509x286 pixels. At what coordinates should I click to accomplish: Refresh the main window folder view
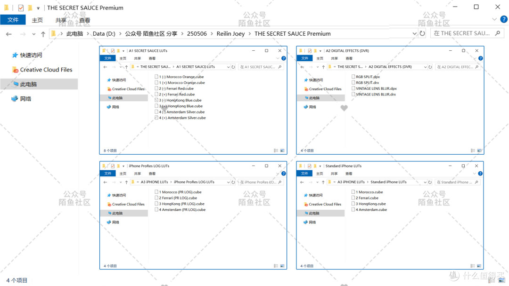point(422,33)
